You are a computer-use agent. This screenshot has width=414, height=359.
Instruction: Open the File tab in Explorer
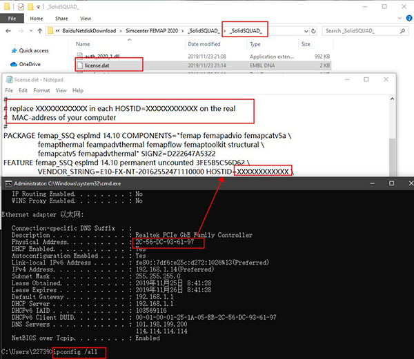coord(12,19)
